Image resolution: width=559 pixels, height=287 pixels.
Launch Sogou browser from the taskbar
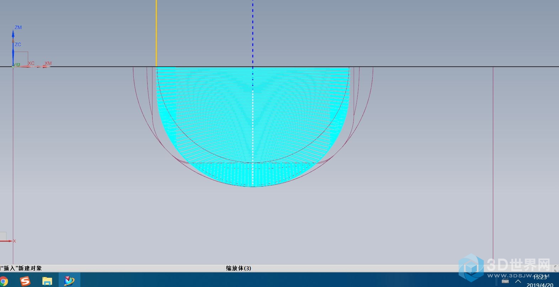tap(25, 281)
